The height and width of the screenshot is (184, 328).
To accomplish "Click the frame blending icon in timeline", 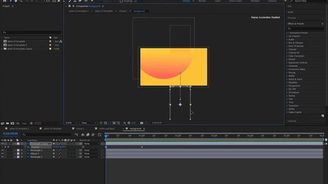I will pos(88,135).
